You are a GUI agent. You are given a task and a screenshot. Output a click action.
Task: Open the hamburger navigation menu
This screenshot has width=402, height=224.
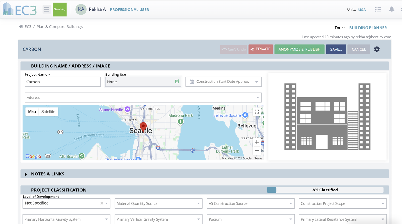pos(47,10)
